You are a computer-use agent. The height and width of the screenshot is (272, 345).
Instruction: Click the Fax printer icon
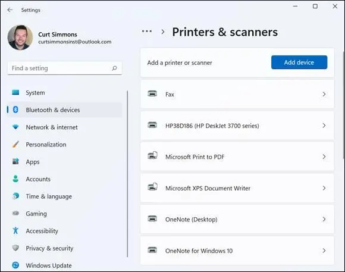pyautogui.click(x=152, y=94)
